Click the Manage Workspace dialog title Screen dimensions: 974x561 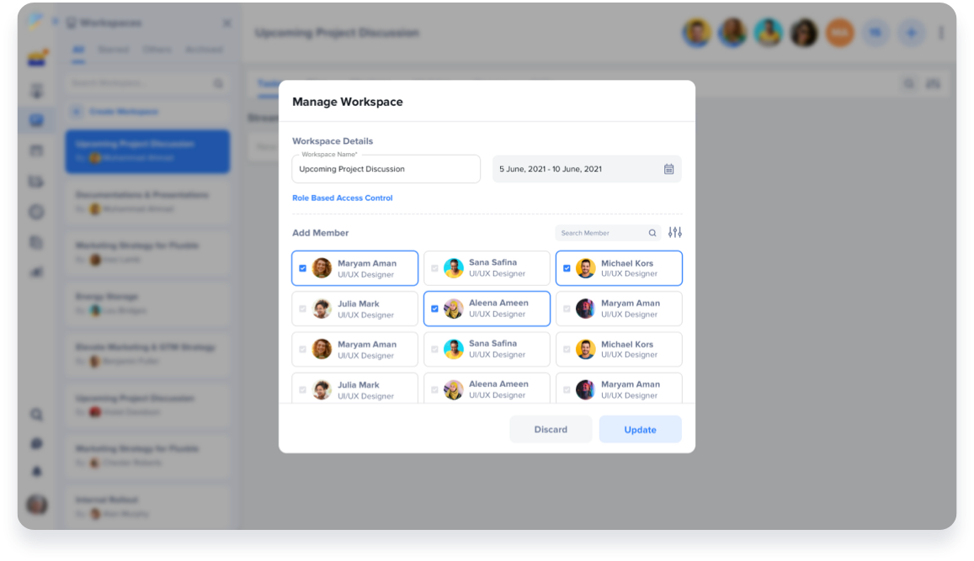point(347,102)
